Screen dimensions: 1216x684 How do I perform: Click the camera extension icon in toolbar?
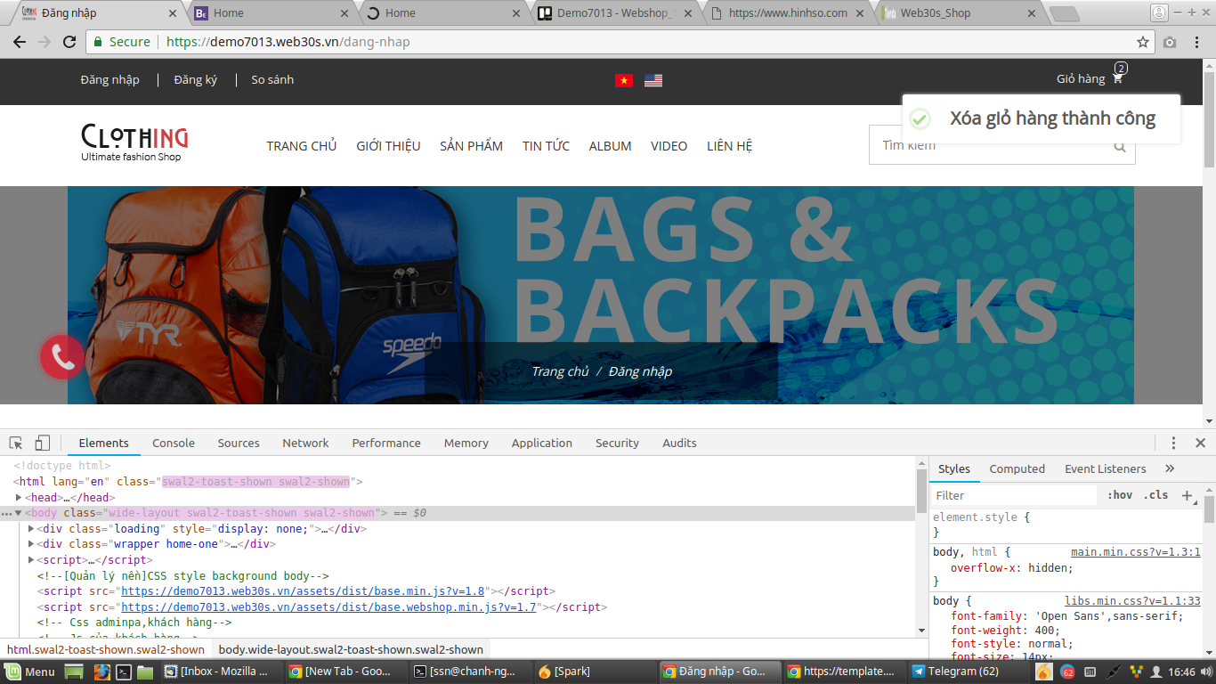pos(1170,42)
